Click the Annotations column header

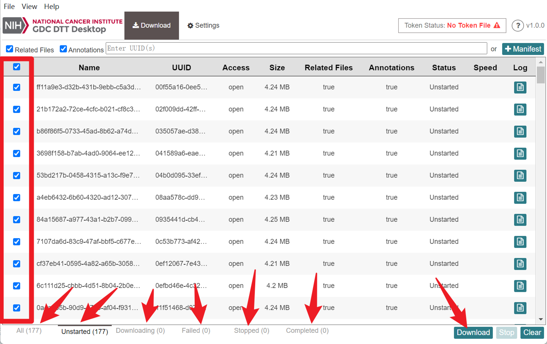point(391,68)
